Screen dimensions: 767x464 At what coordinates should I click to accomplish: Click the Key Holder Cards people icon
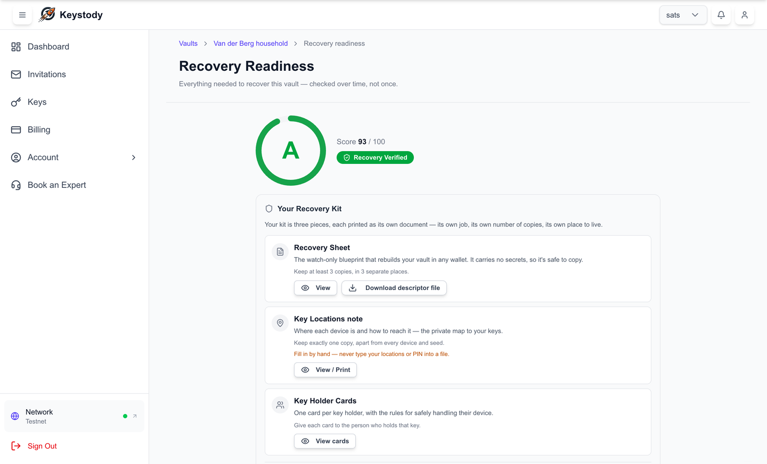click(x=280, y=405)
